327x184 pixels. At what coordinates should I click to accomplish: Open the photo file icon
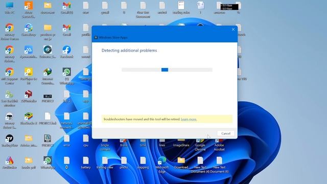click(x=124, y=163)
